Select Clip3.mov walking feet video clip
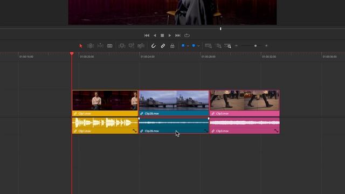Viewport: 345px width, 194px height. pyautogui.click(x=245, y=100)
